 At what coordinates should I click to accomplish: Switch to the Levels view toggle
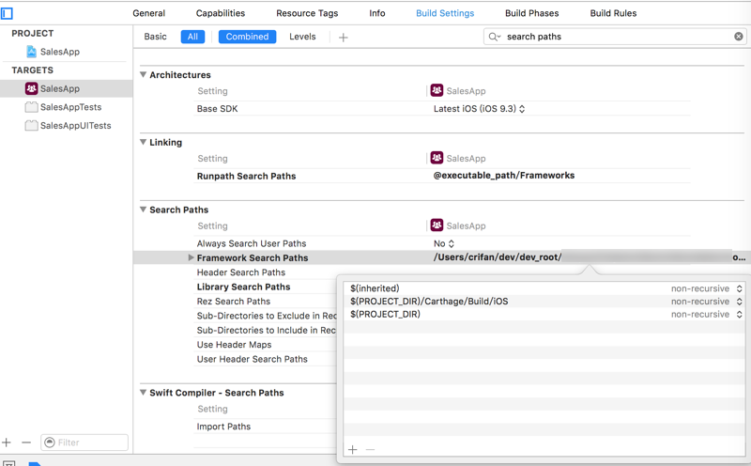(302, 37)
